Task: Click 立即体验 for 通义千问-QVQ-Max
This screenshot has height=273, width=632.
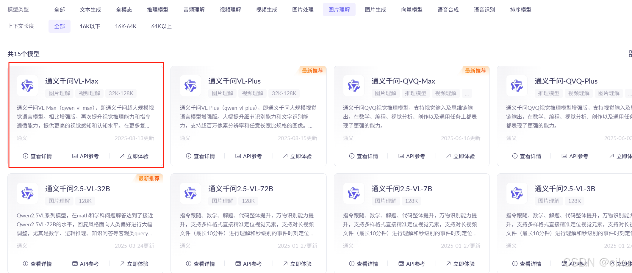Action: (x=460, y=156)
